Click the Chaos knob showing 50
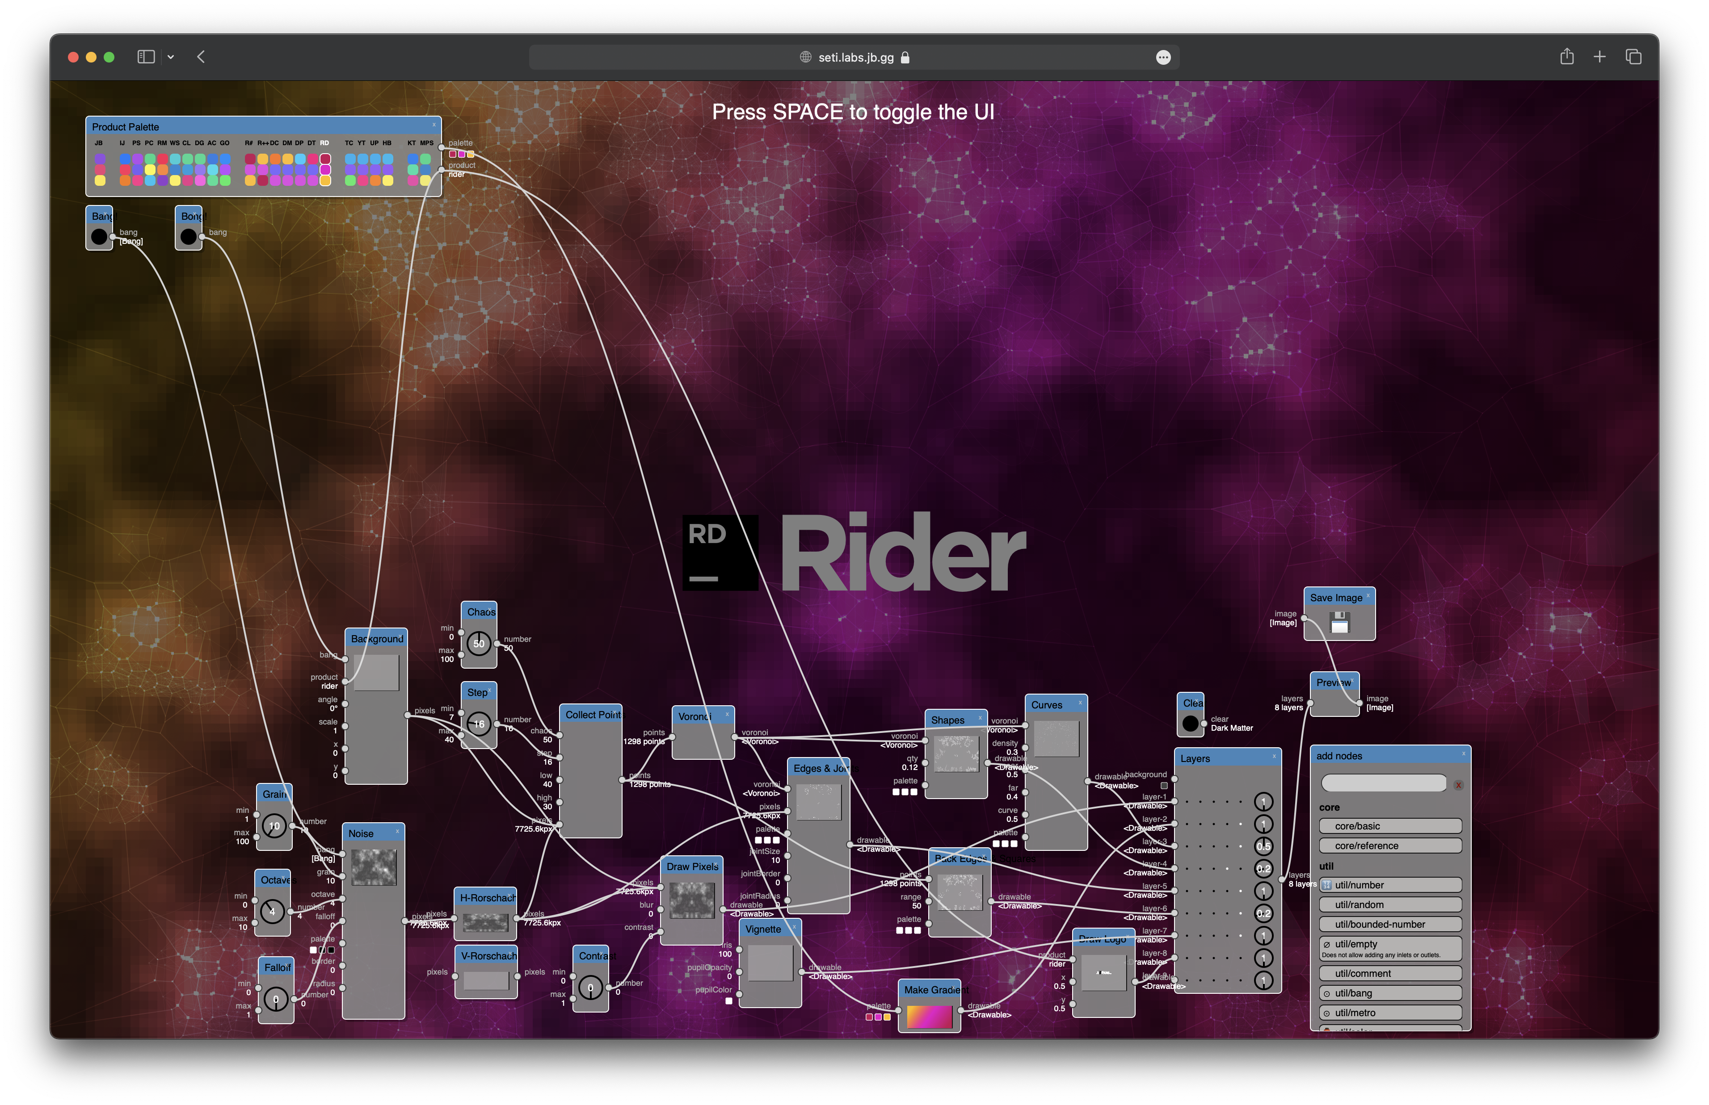 point(479,644)
